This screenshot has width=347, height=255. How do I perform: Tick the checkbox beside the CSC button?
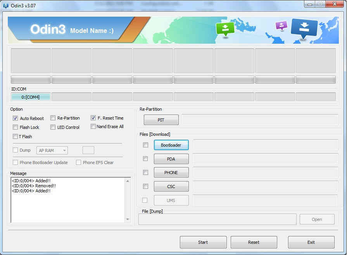[145, 187]
